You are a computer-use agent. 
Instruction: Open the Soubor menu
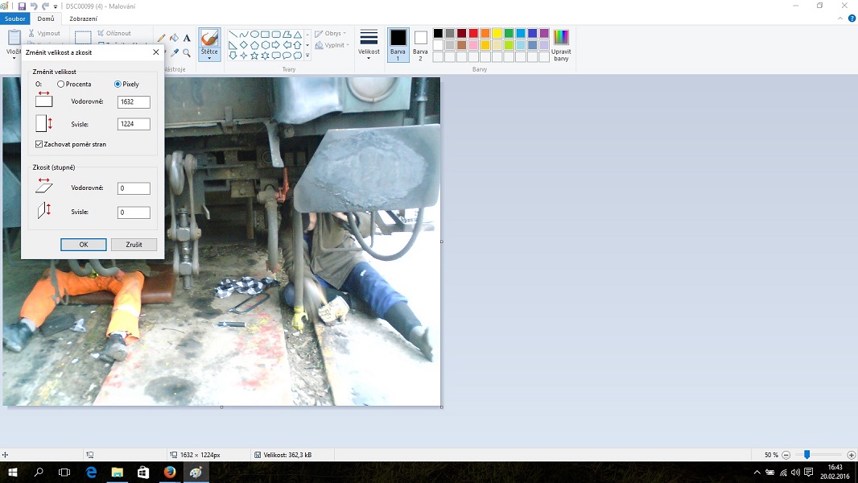15,19
